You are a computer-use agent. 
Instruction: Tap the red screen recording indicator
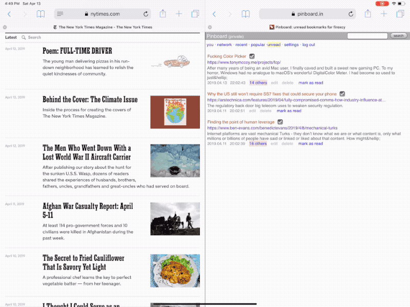(382, 4)
